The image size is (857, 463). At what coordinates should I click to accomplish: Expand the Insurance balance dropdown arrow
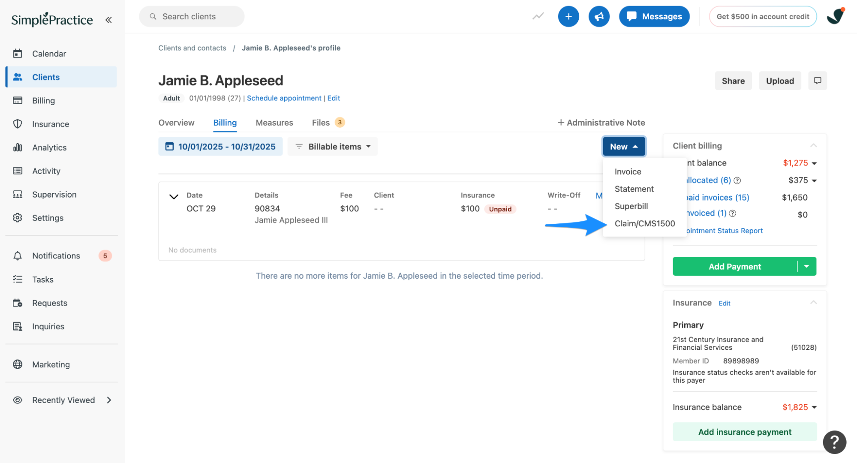(814, 407)
